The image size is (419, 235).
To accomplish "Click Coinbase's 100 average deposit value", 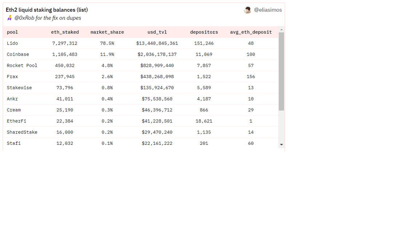I will [x=251, y=55].
